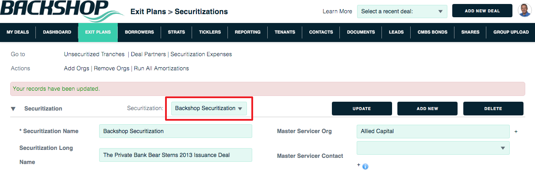535x172 pixels.
Task: Focus the Securitization Long Name field
Action: coord(176,155)
